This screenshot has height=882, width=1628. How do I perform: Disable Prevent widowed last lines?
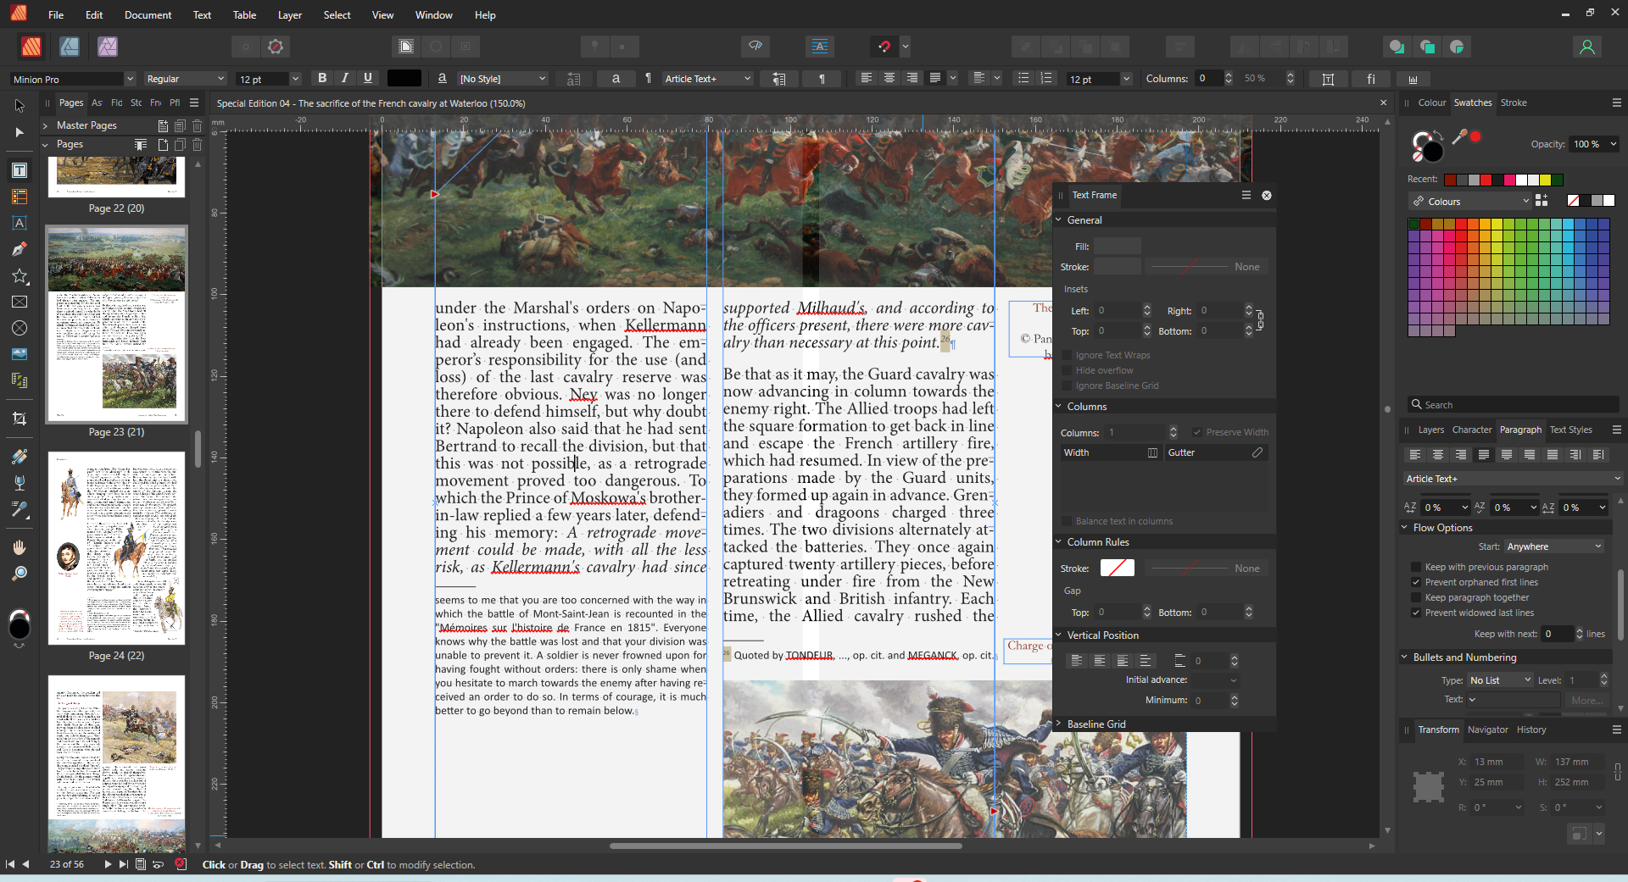point(1416,613)
